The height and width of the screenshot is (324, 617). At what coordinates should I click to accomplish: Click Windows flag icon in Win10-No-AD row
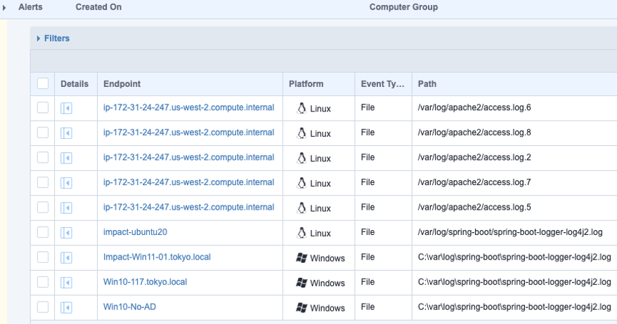pyautogui.click(x=301, y=307)
